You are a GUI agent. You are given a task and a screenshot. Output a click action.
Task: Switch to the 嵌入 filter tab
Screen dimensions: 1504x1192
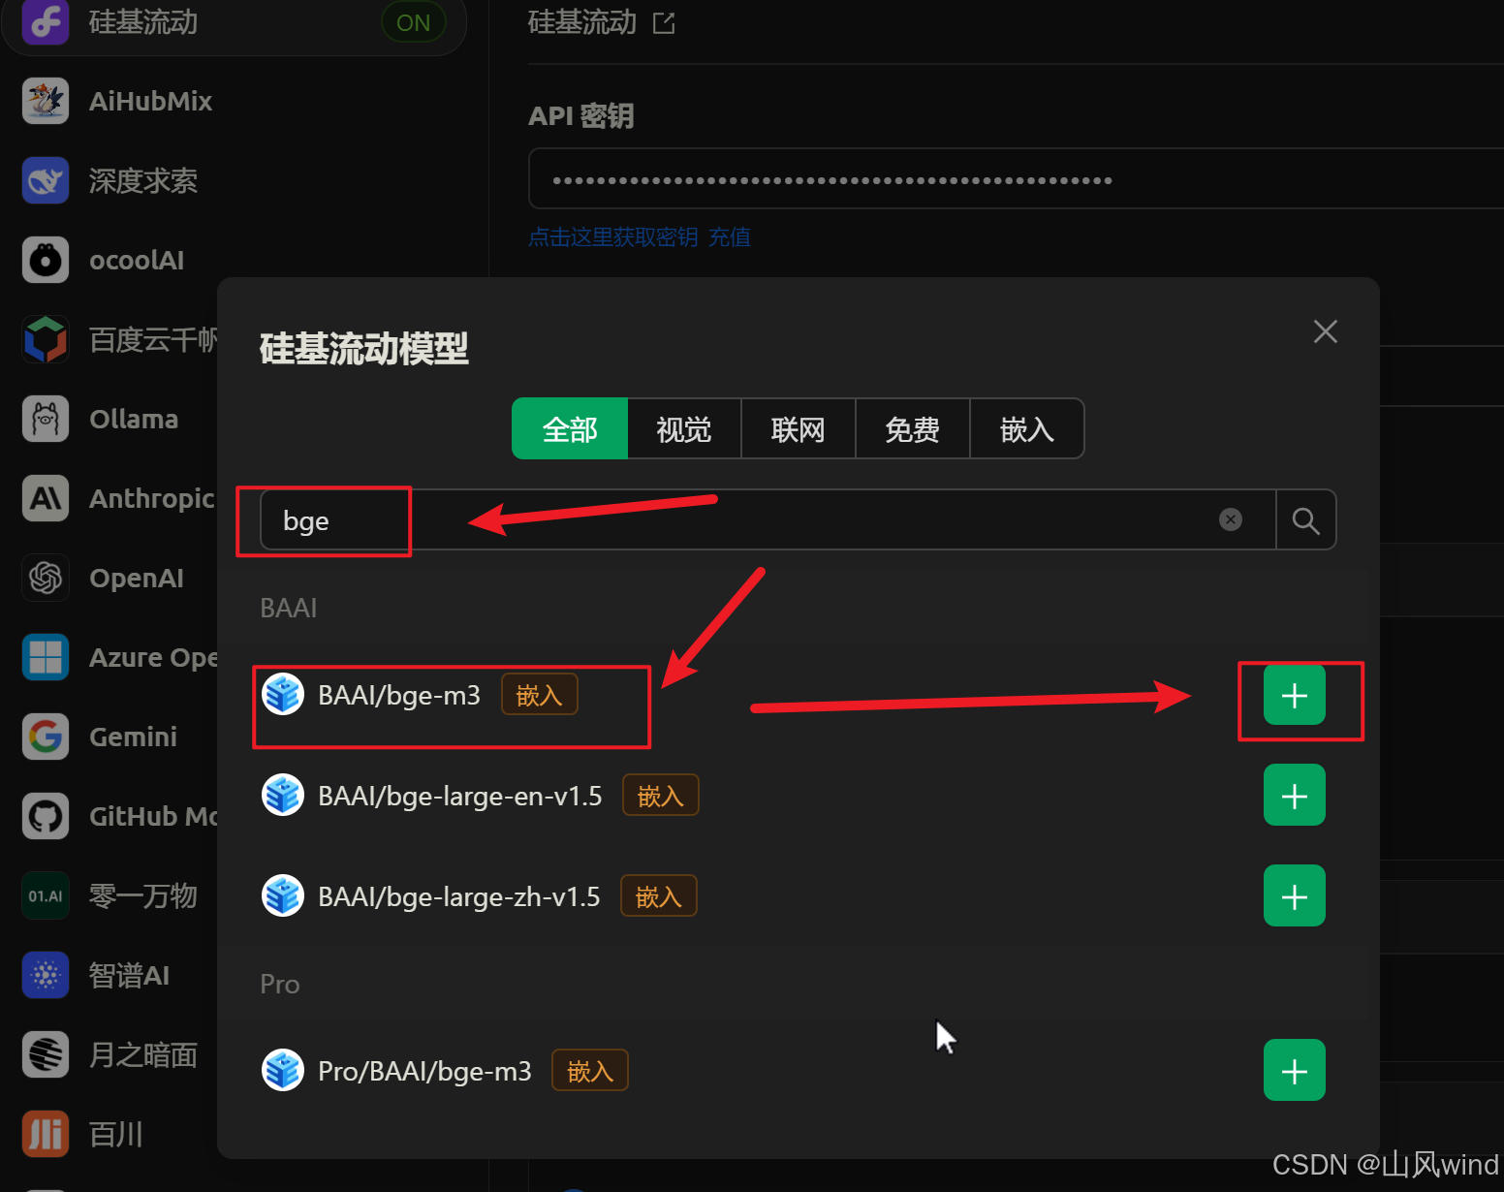(x=1027, y=428)
